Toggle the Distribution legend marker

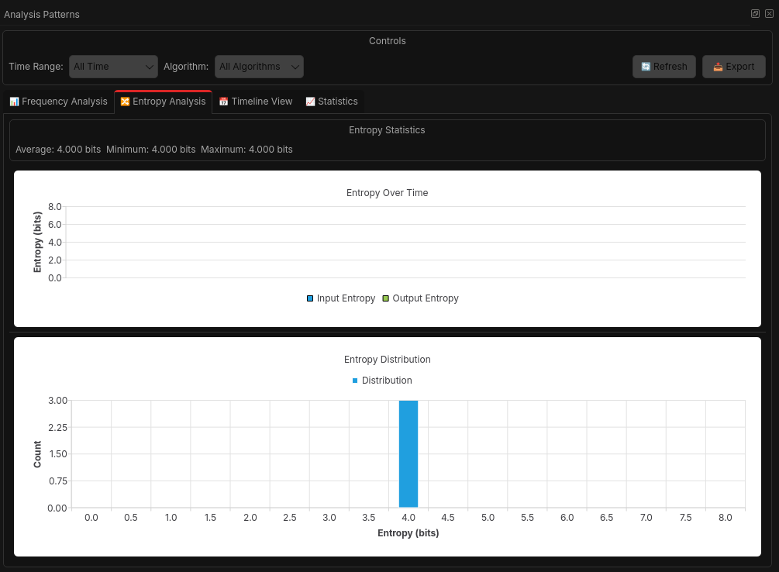click(x=355, y=381)
